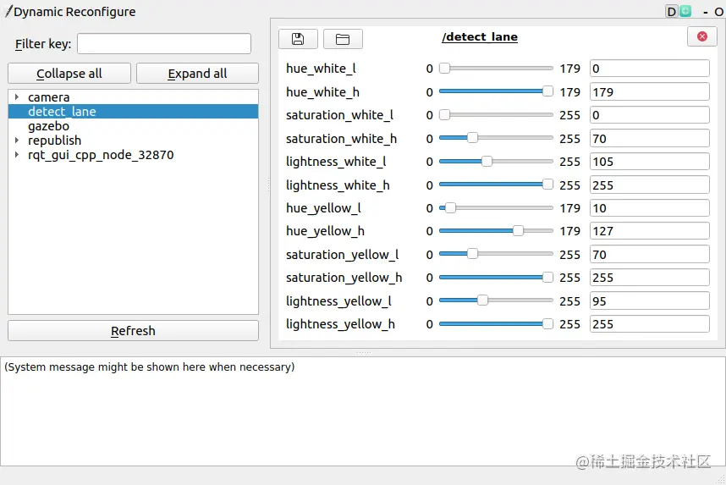Image resolution: width=726 pixels, height=485 pixels.
Task: Click the hue_yellow_l slider handle
Action: (x=450, y=208)
